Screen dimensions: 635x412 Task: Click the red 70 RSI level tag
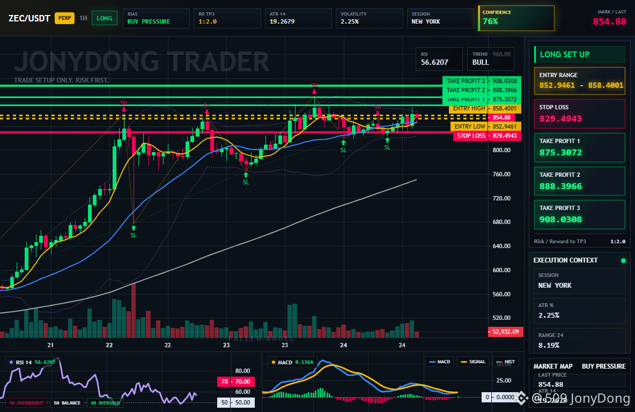(x=235, y=381)
